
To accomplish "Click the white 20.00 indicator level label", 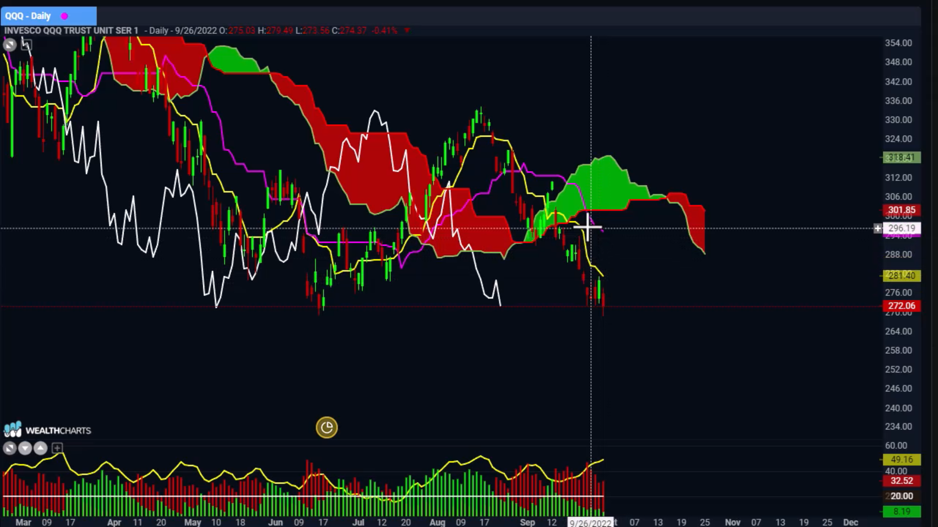I will (901, 496).
